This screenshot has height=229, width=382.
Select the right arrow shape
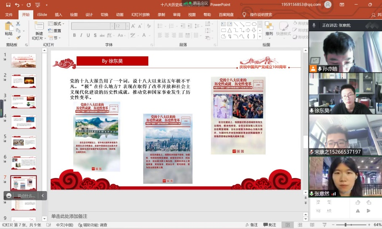click(248, 30)
